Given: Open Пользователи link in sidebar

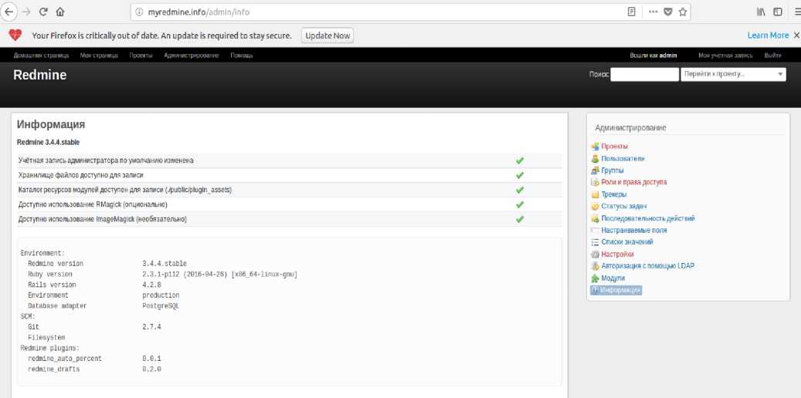Looking at the screenshot, I should click(x=623, y=159).
